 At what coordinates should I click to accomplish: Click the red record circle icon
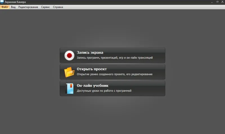(x=69, y=55)
